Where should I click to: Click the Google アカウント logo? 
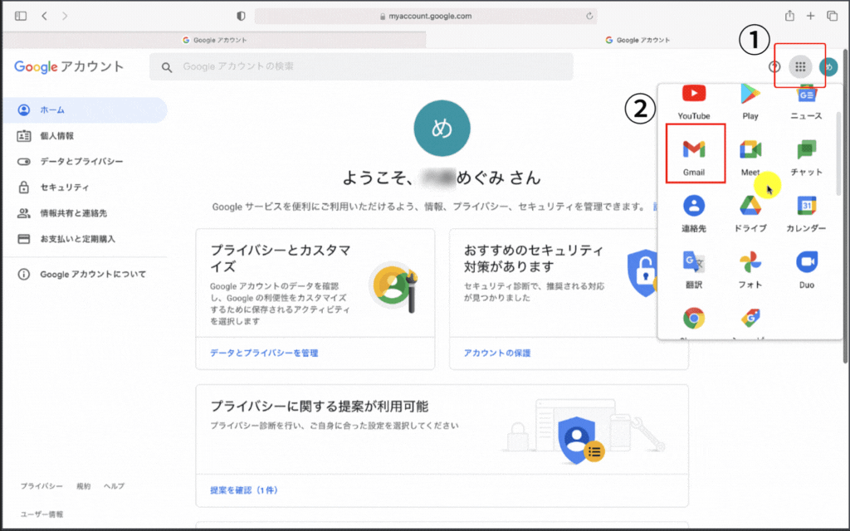click(70, 66)
